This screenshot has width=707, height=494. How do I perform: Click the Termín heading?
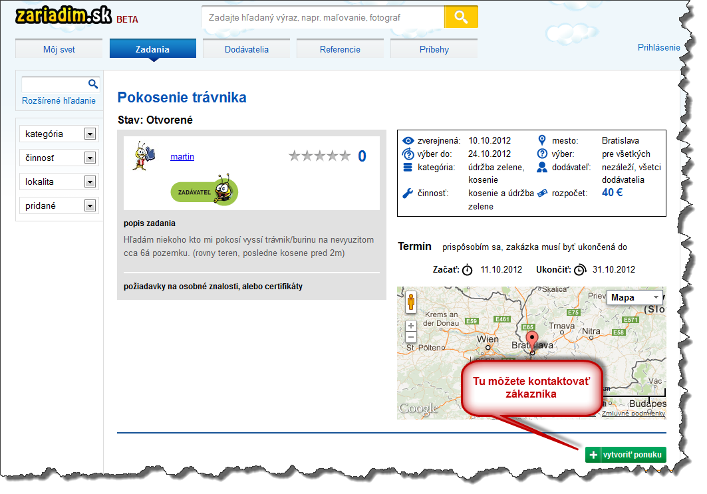pyautogui.click(x=414, y=247)
